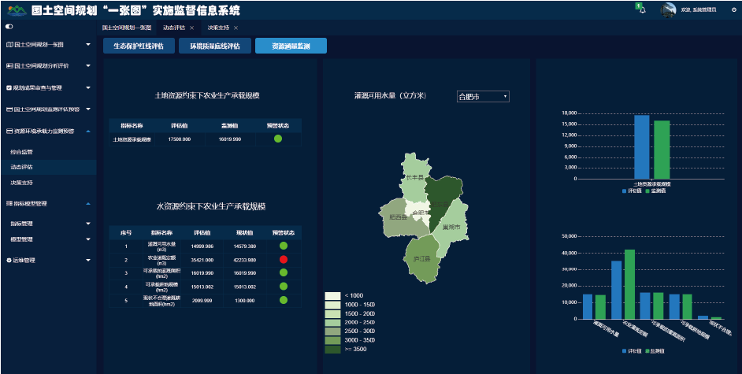Click the system administrator avatar
742x374 pixels.
click(668, 9)
